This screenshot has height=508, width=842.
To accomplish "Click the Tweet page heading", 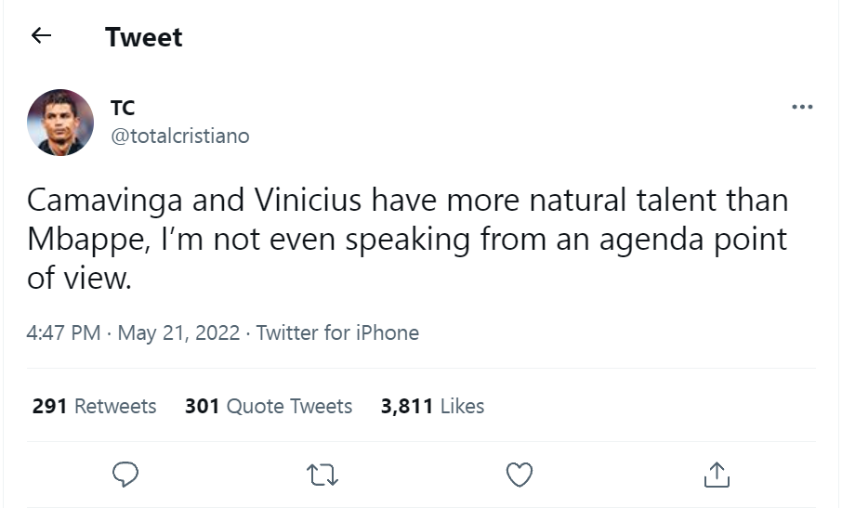I will point(144,37).
